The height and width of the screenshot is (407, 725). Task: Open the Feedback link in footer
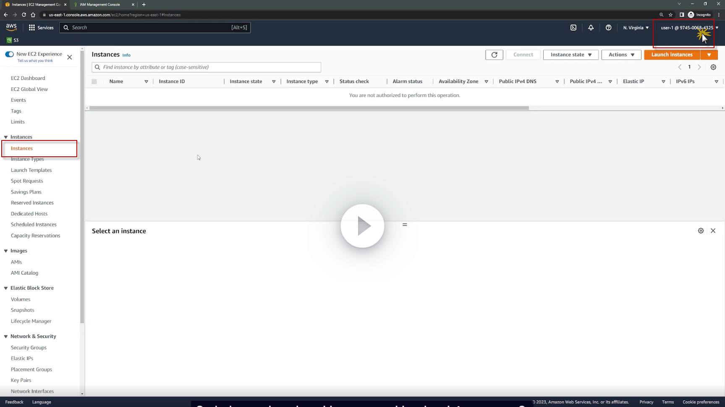[14, 402]
